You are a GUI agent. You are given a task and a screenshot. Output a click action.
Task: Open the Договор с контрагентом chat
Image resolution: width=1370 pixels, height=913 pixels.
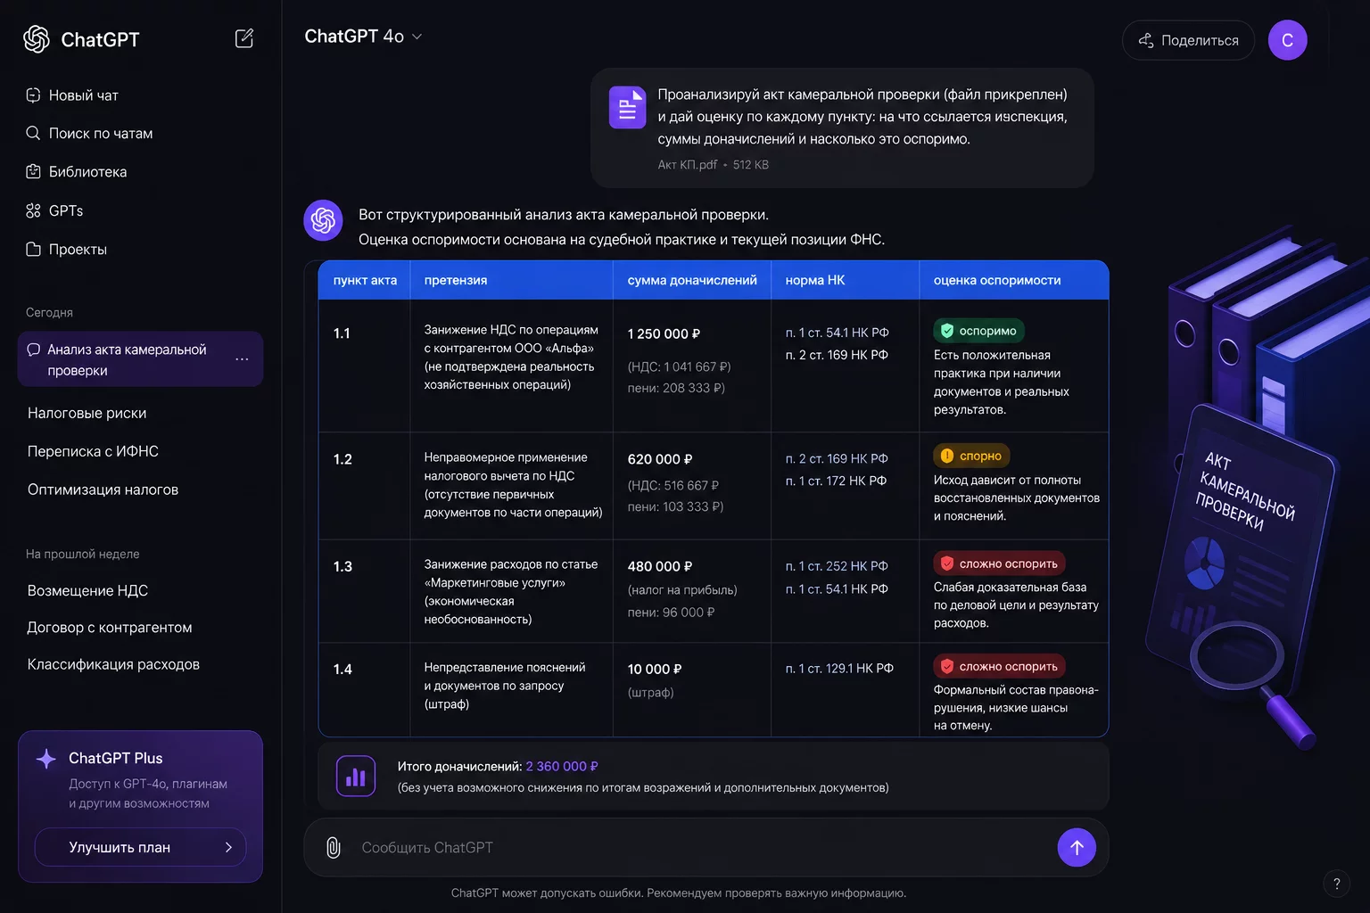(110, 628)
